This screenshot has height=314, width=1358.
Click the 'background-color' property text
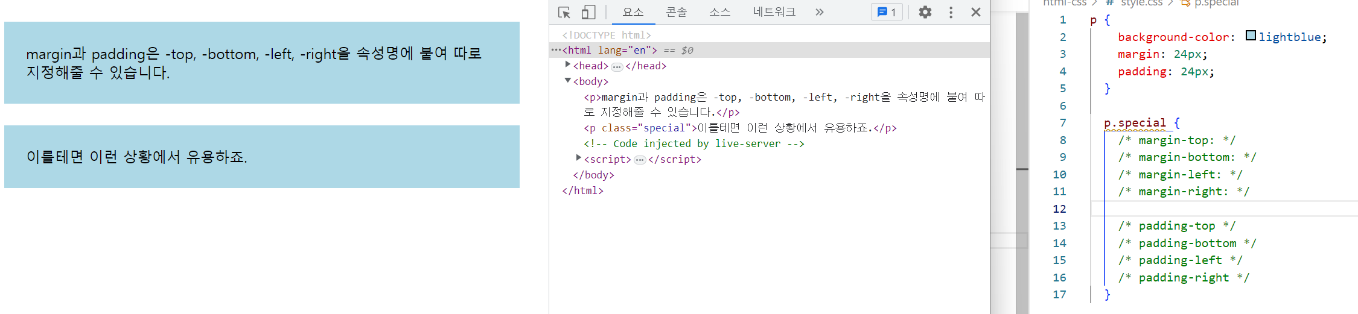(x=1173, y=37)
